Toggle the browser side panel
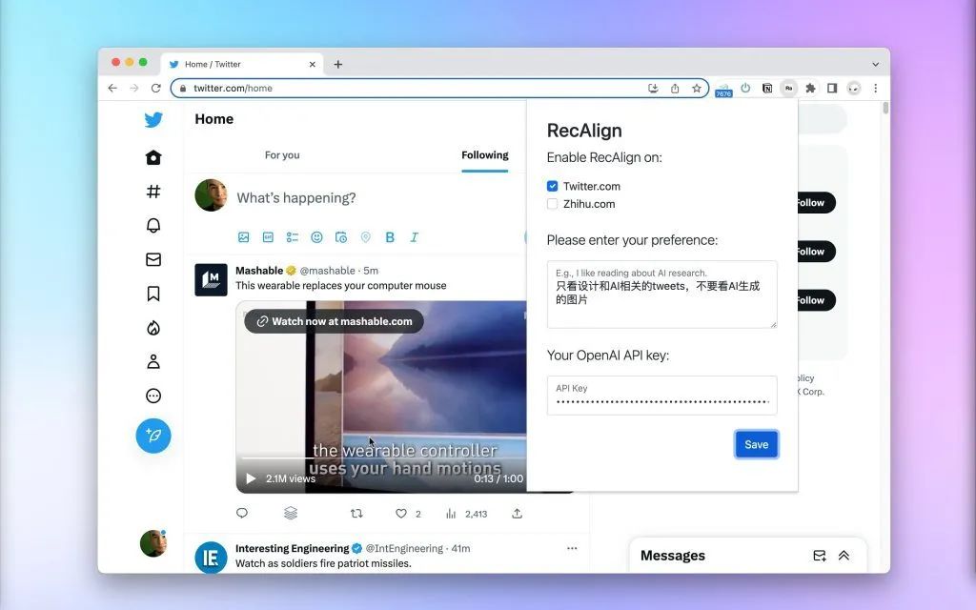Screen dimensions: 976x610 click(832, 89)
